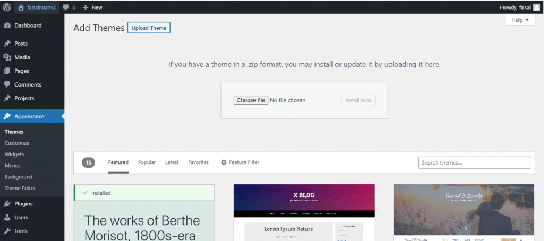Click the Pages icon in sidebar

coord(7,71)
